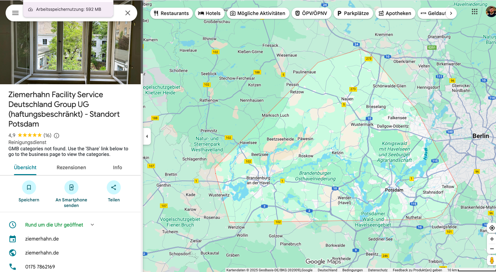496x272 pixels.
Task: Open Street View Pegman
Action: point(492,260)
